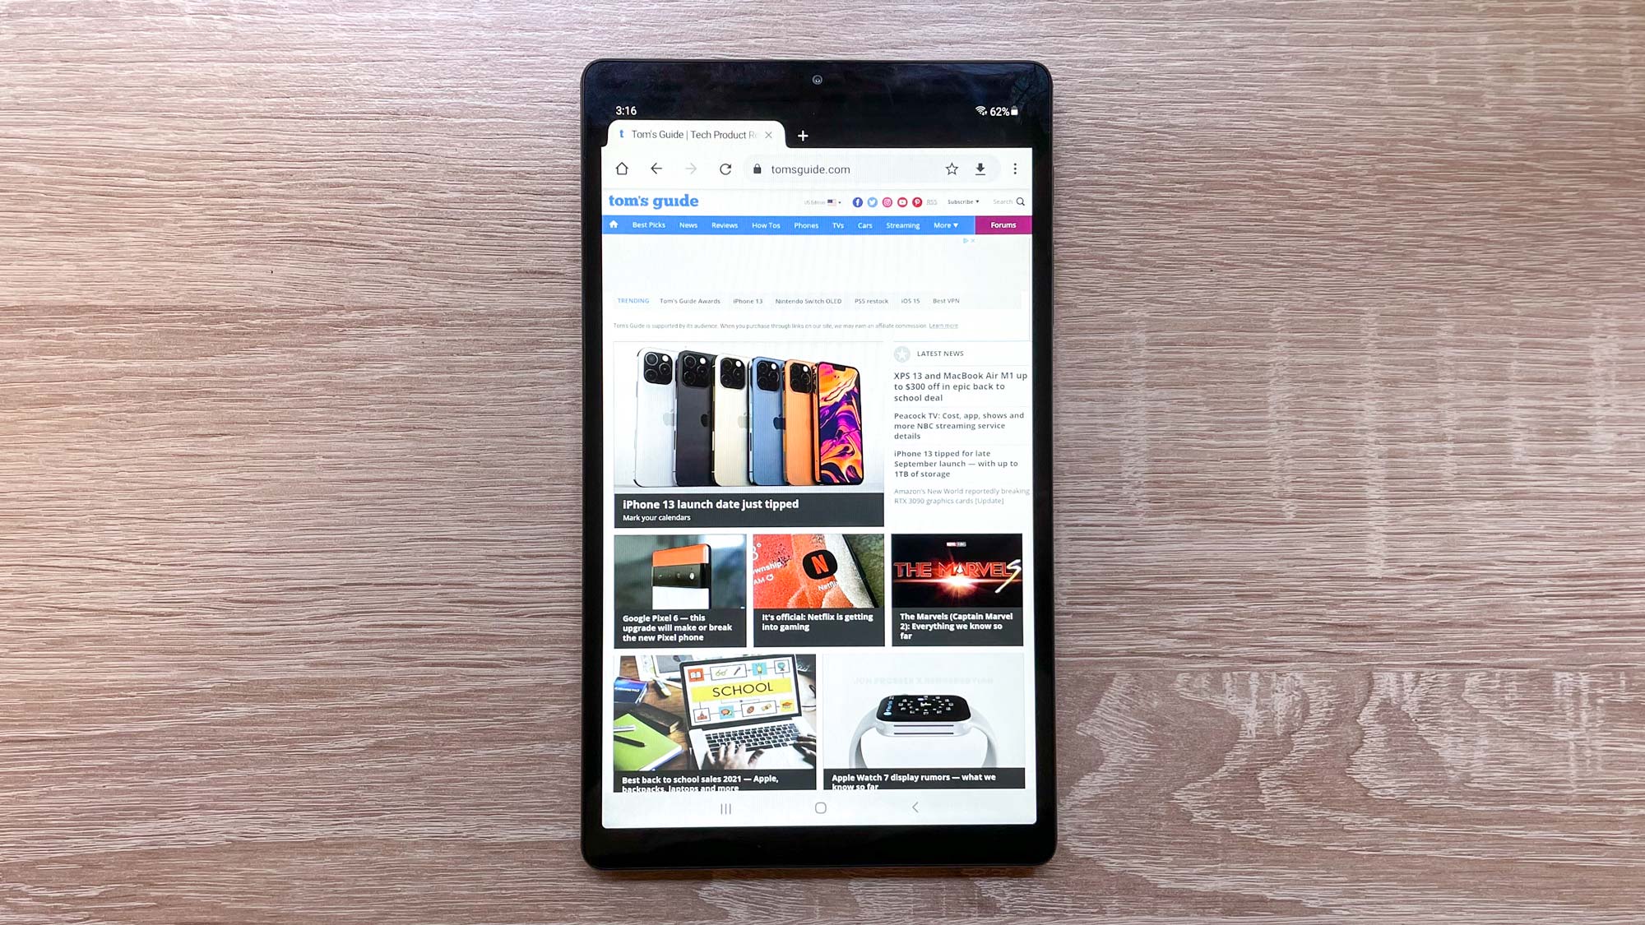The width and height of the screenshot is (1645, 925).
Task: Click the Tom's Guide Forums tab
Action: point(1000,224)
